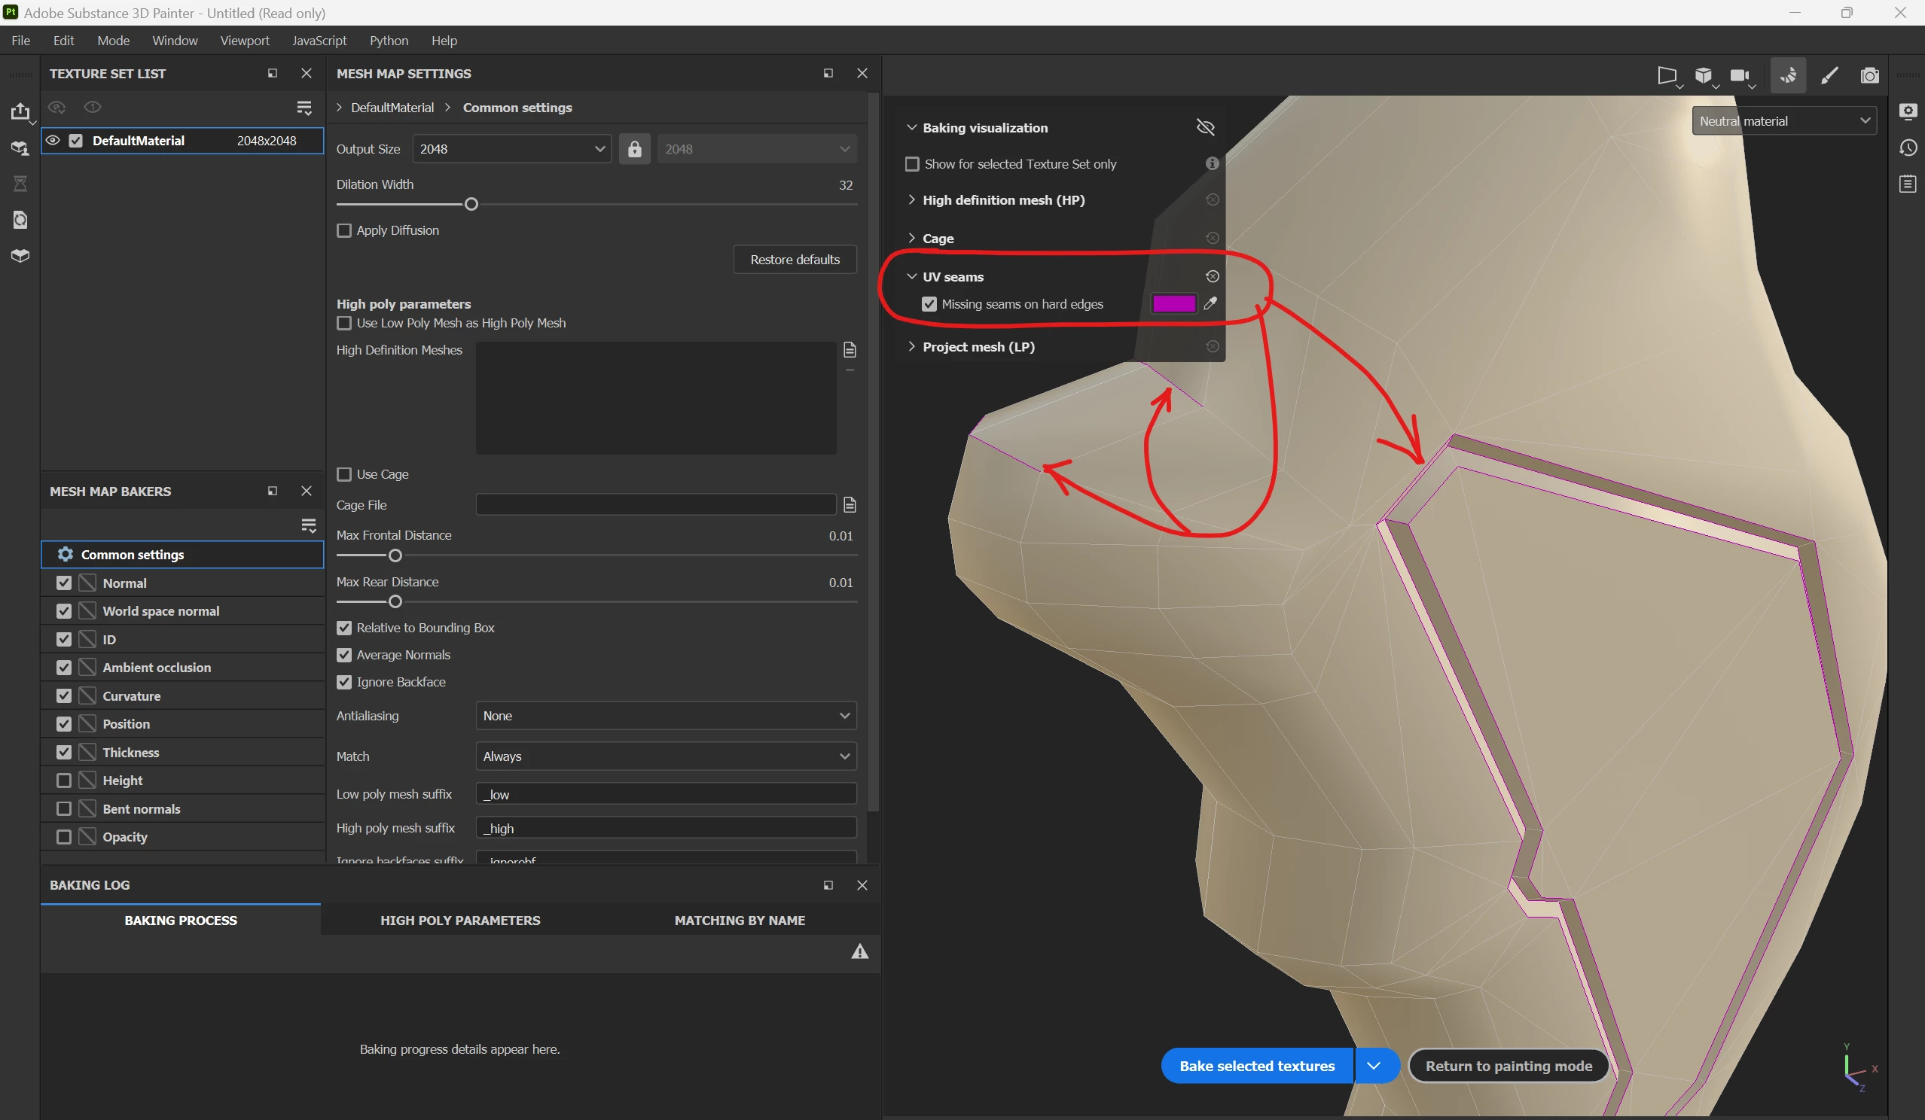
Task: Toggle DefaultMaterial visibility eye
Action: pyautogui.click(x=53, y=141)
